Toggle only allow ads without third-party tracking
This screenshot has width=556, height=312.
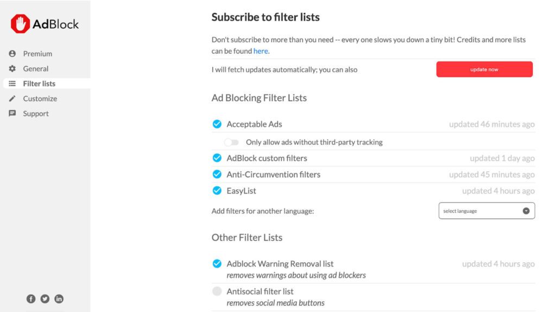232,142
